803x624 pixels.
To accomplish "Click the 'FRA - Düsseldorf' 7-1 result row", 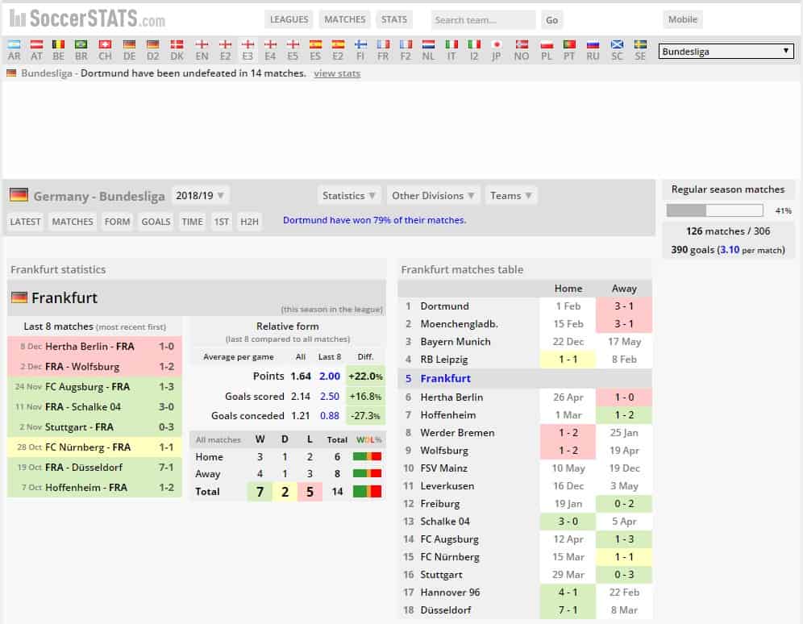I will pos(95,468).
